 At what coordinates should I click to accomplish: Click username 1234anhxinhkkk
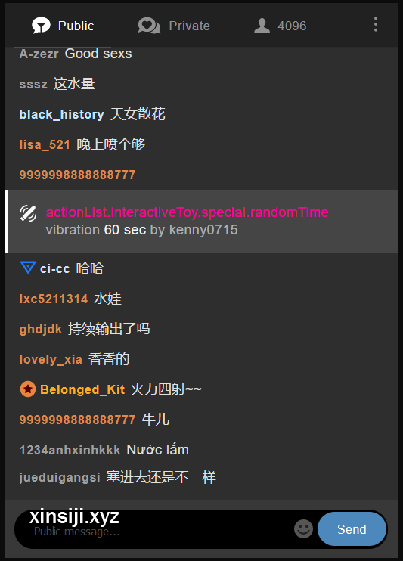70,450
